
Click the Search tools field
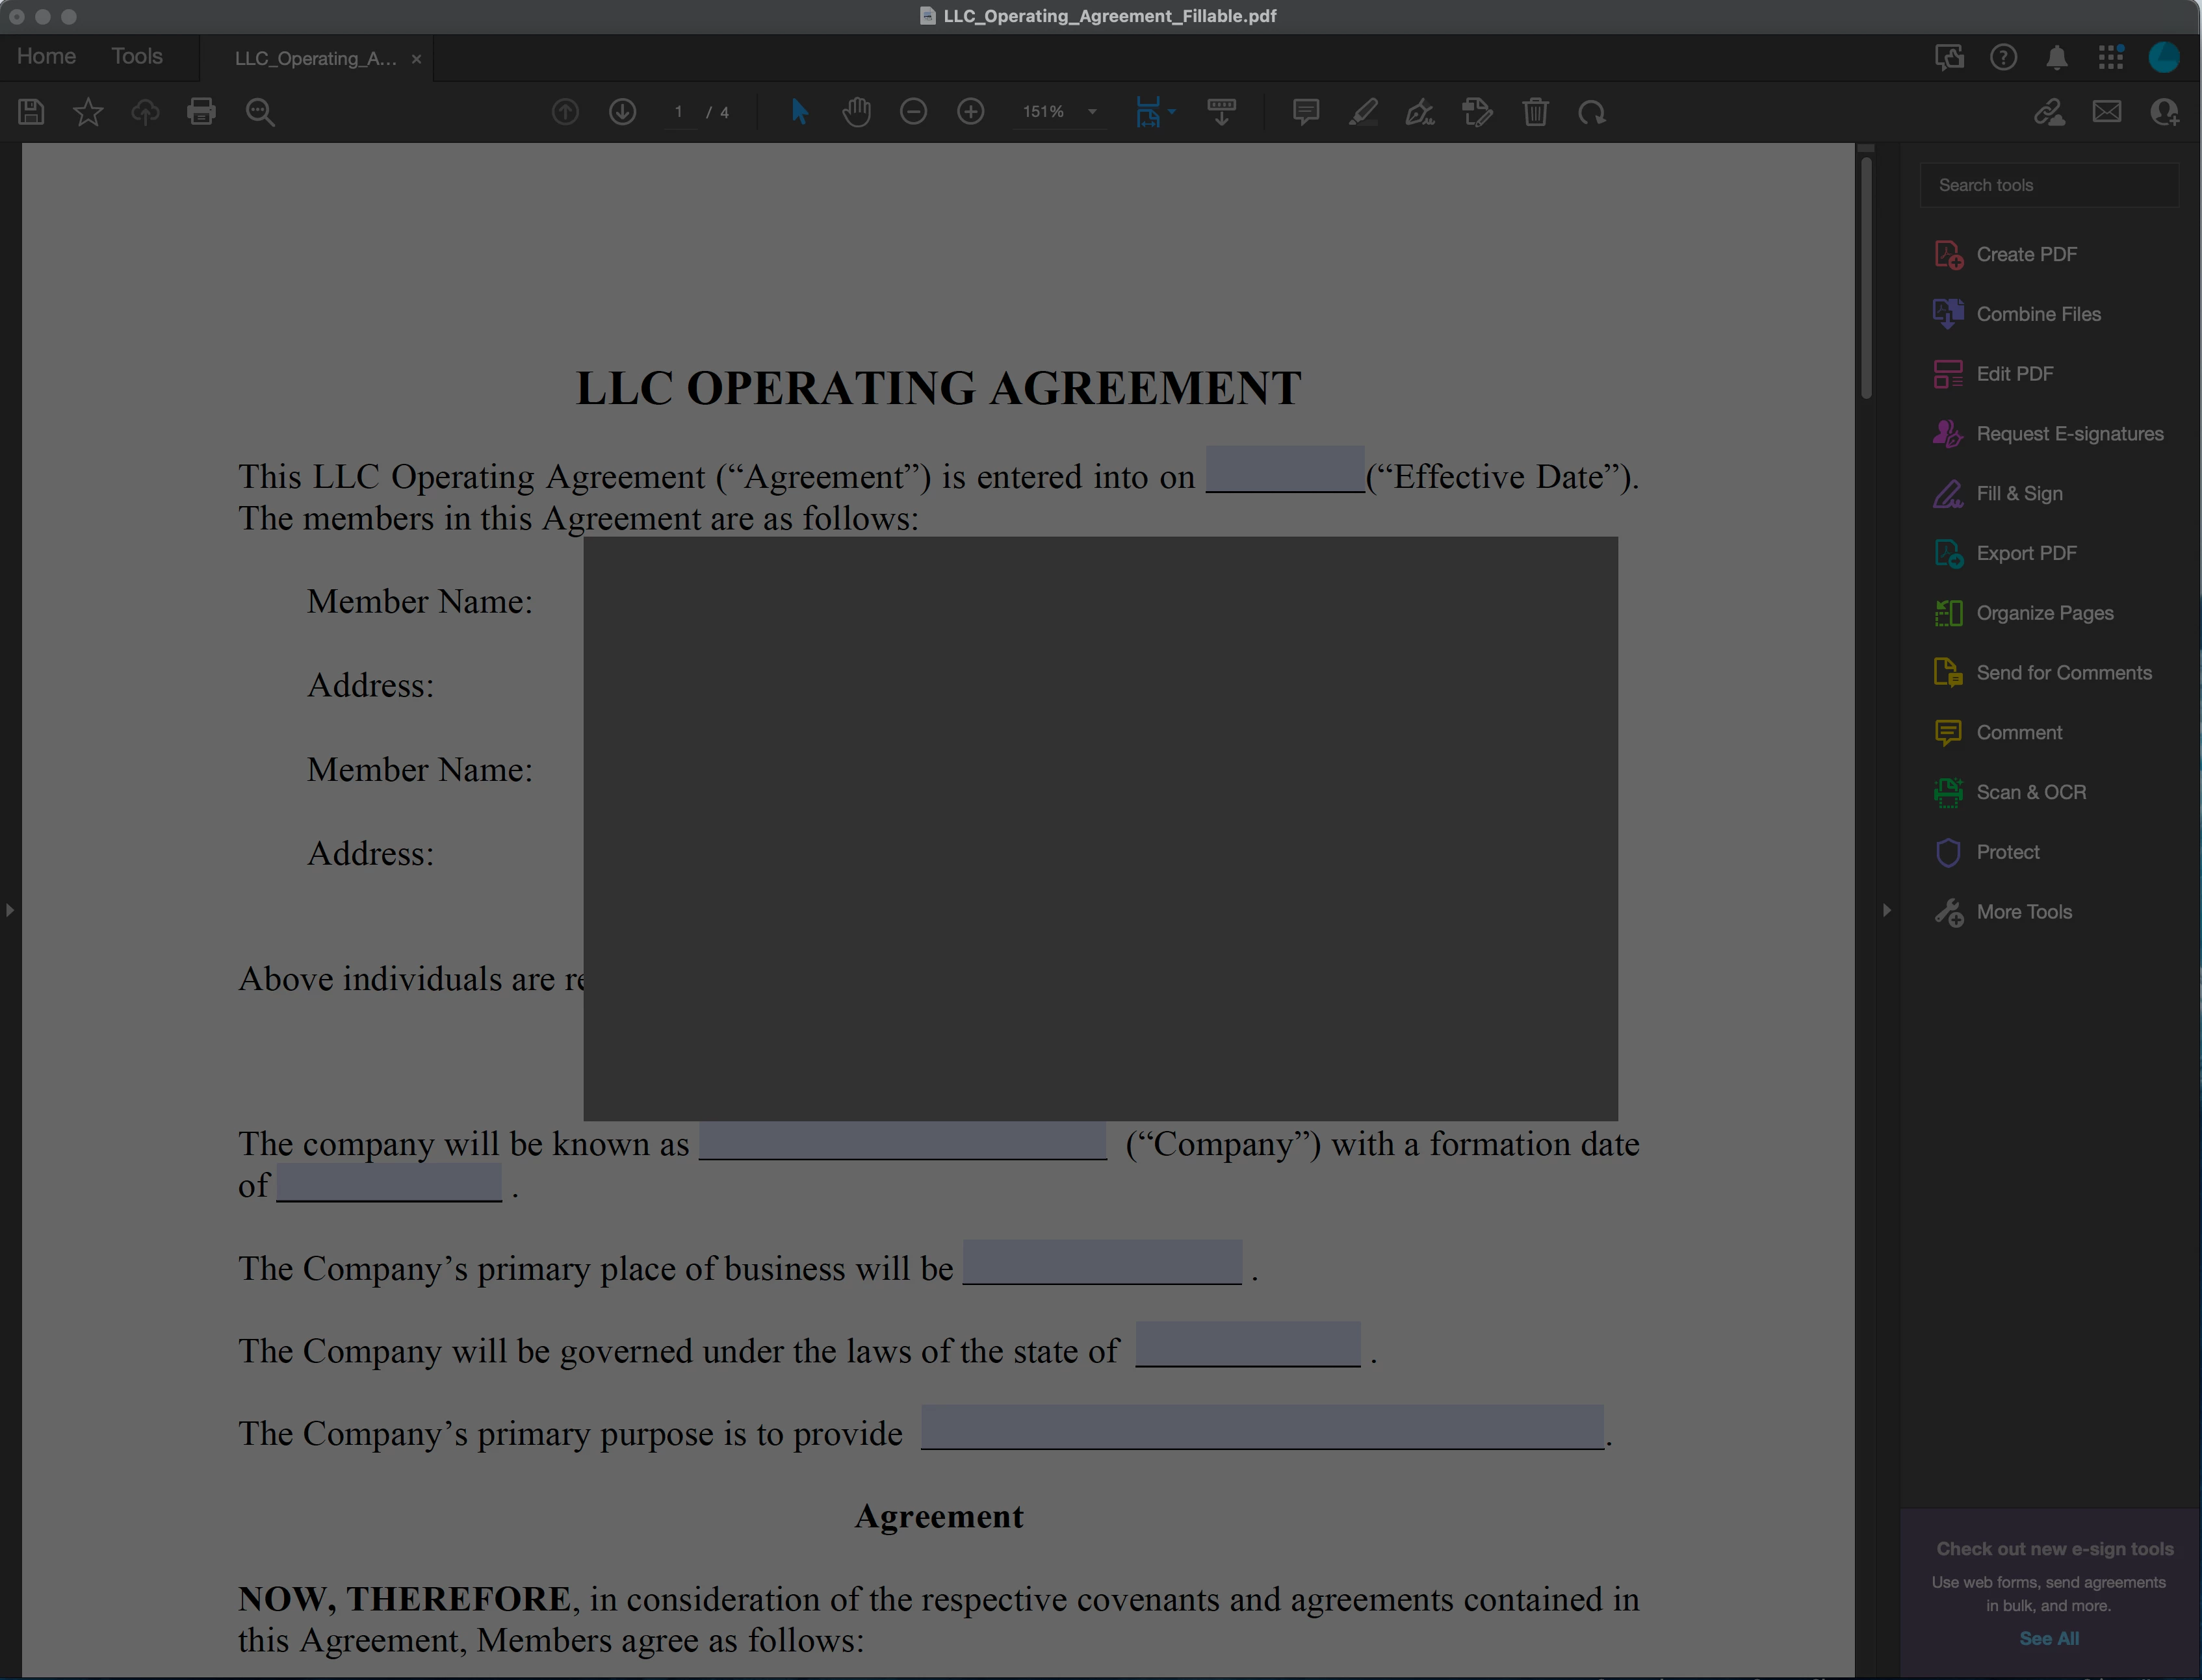point(2049,185)
